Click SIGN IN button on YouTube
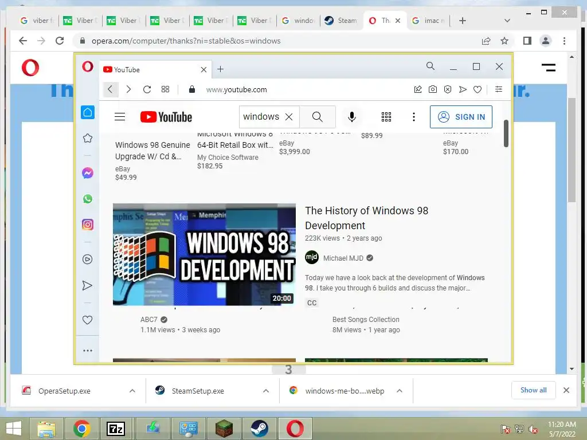The height and width of the screenshot is (440, 587). 461,117
